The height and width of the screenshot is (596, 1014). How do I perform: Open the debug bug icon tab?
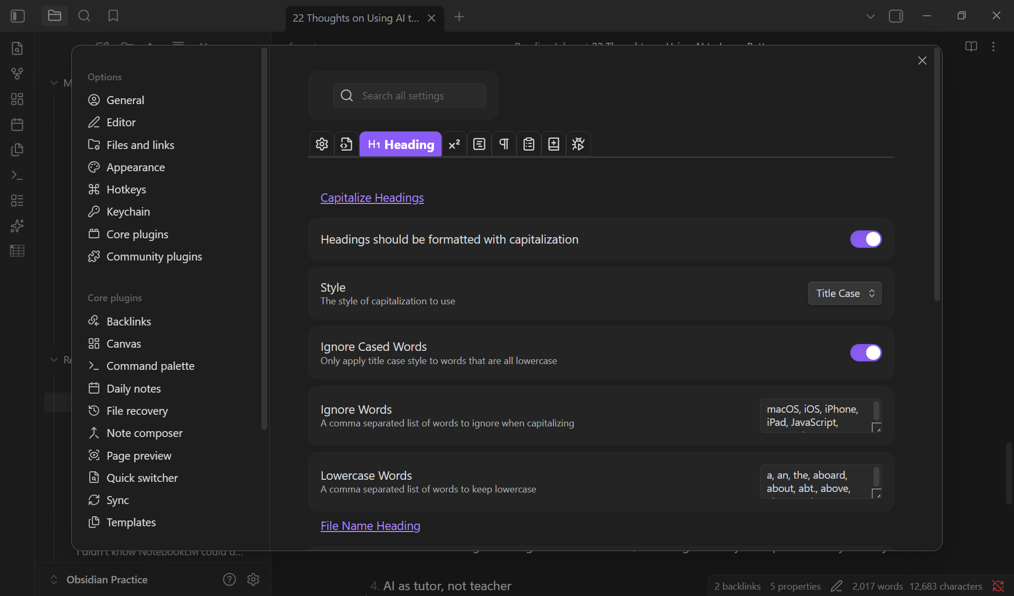(x=578, y=144)
